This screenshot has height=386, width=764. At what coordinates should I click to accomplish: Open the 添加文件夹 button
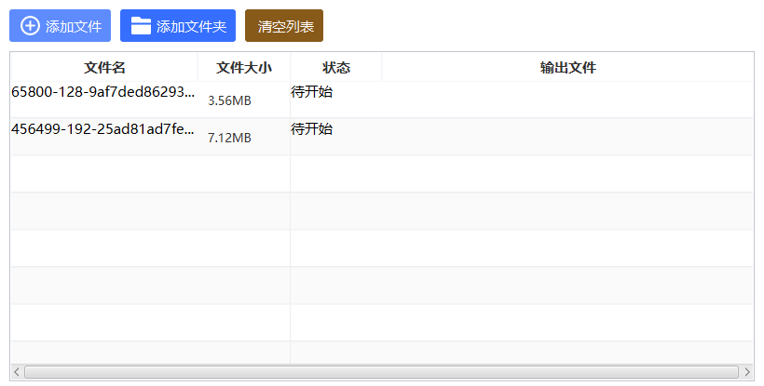[178, 26]
